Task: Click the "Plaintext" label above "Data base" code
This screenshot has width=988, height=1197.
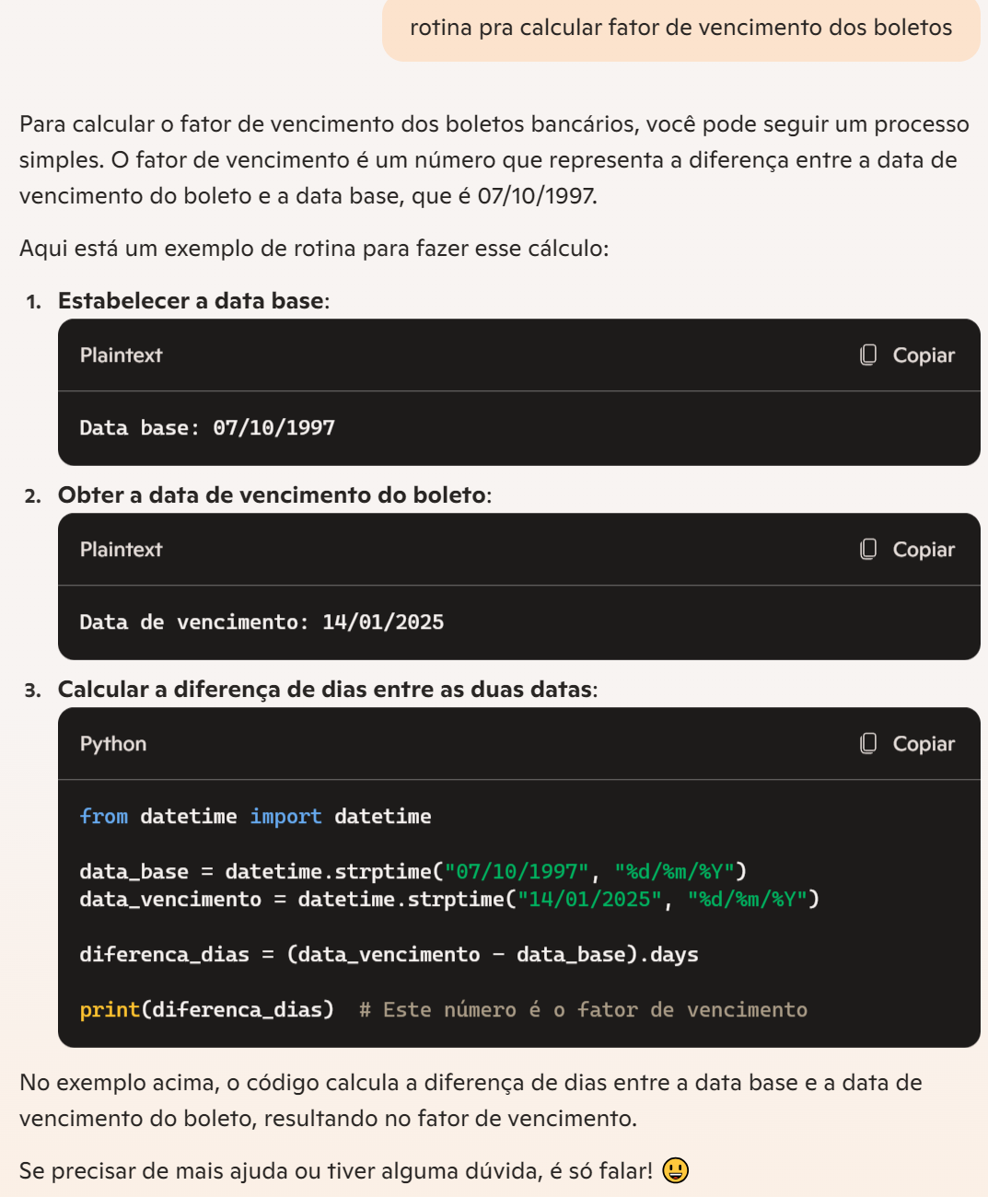Action: click(x=121, y=355)
